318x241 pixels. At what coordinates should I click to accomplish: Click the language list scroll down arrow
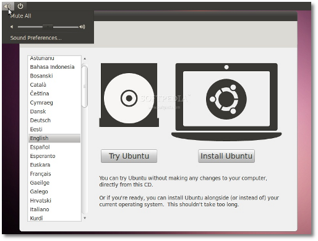coord(85,218)
